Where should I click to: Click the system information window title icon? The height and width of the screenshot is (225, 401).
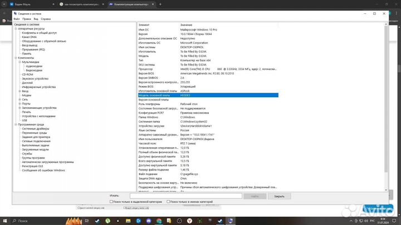click(16, 13)
